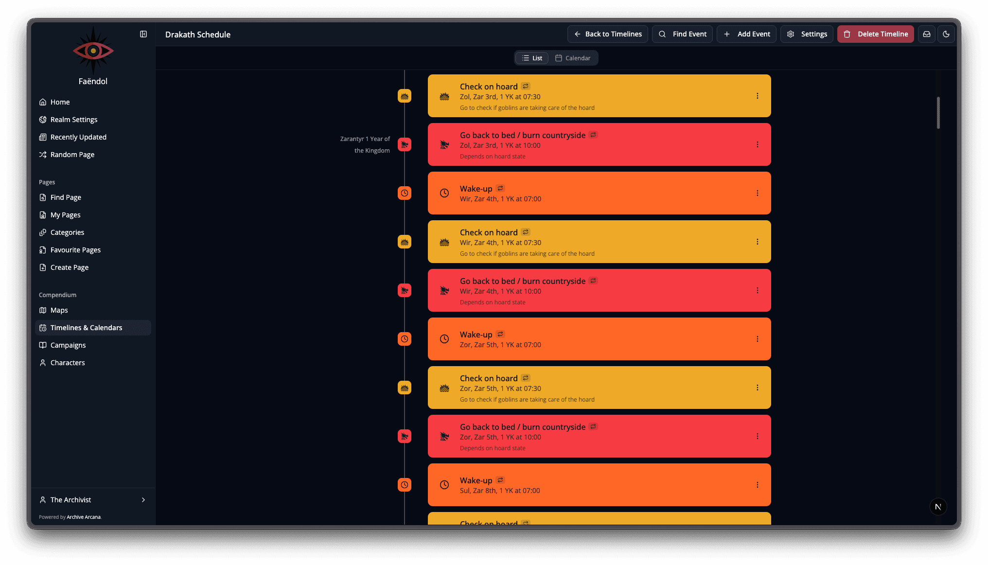Open the kebab menu for 'Go back to bed / burn countryside'
The width and height of the screenshot is (988, 565).
pos(757,144)
